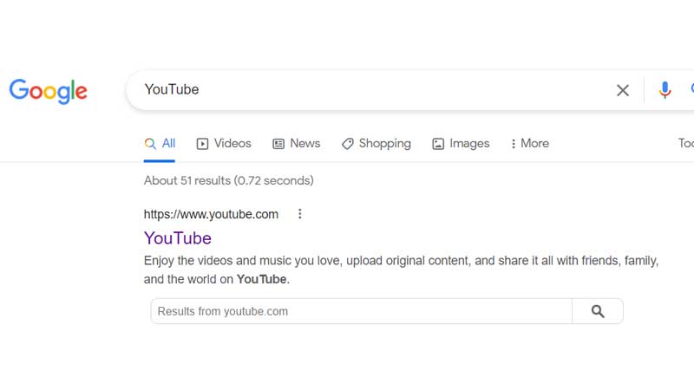The height and width of the screenshot is (390, 694).
Task: Click the Google logo
Action: pos(49,91)
